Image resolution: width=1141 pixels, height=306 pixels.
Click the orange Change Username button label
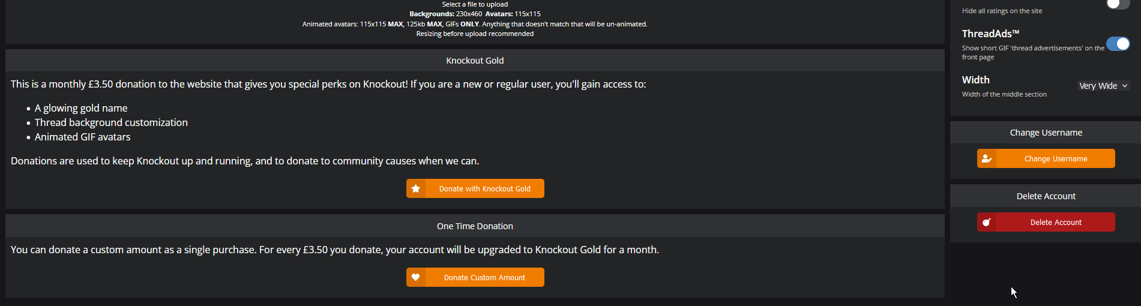pyautogui.click(x=1056, y=159)
